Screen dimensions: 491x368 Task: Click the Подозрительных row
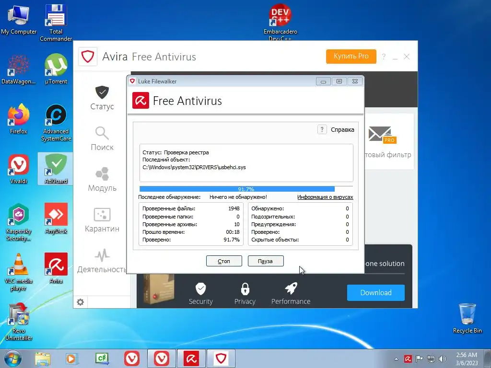(300, 217)
